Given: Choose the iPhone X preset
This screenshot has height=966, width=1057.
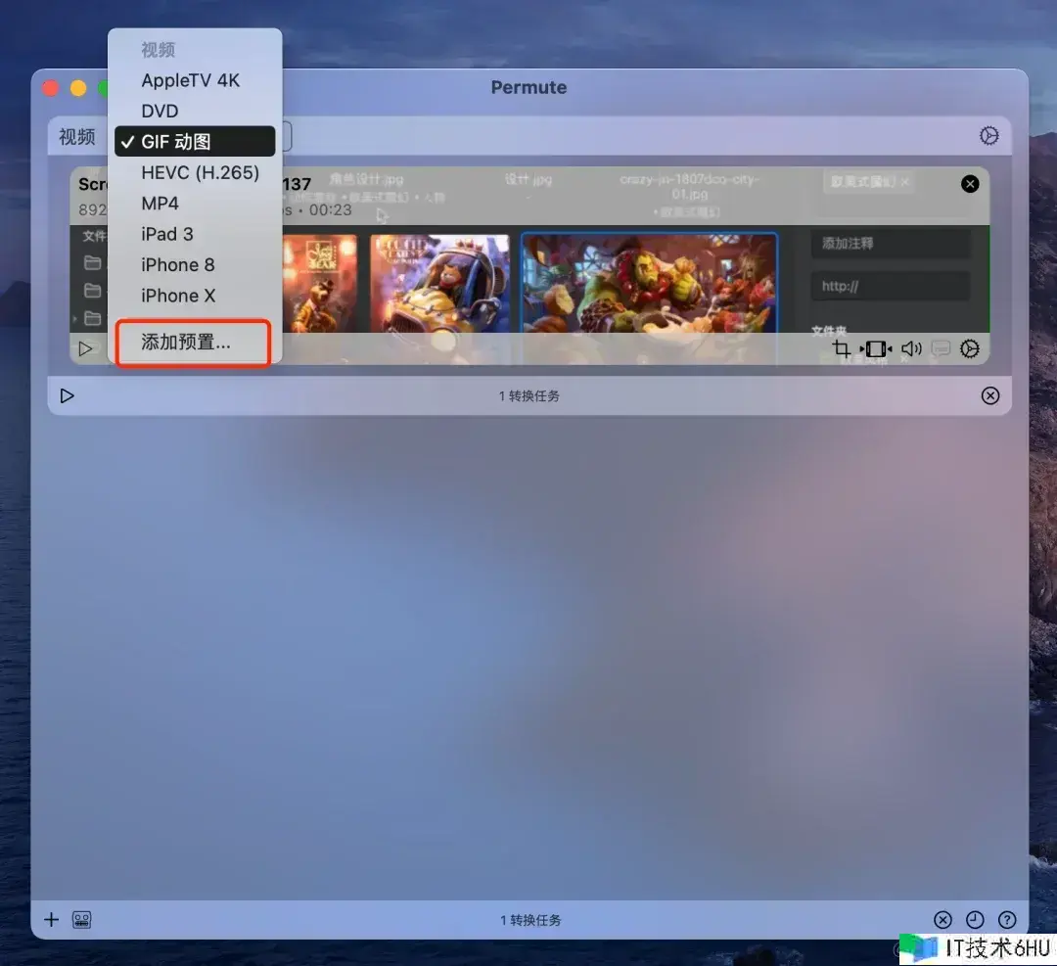Looking at the screenshot, I should (178, 296).
